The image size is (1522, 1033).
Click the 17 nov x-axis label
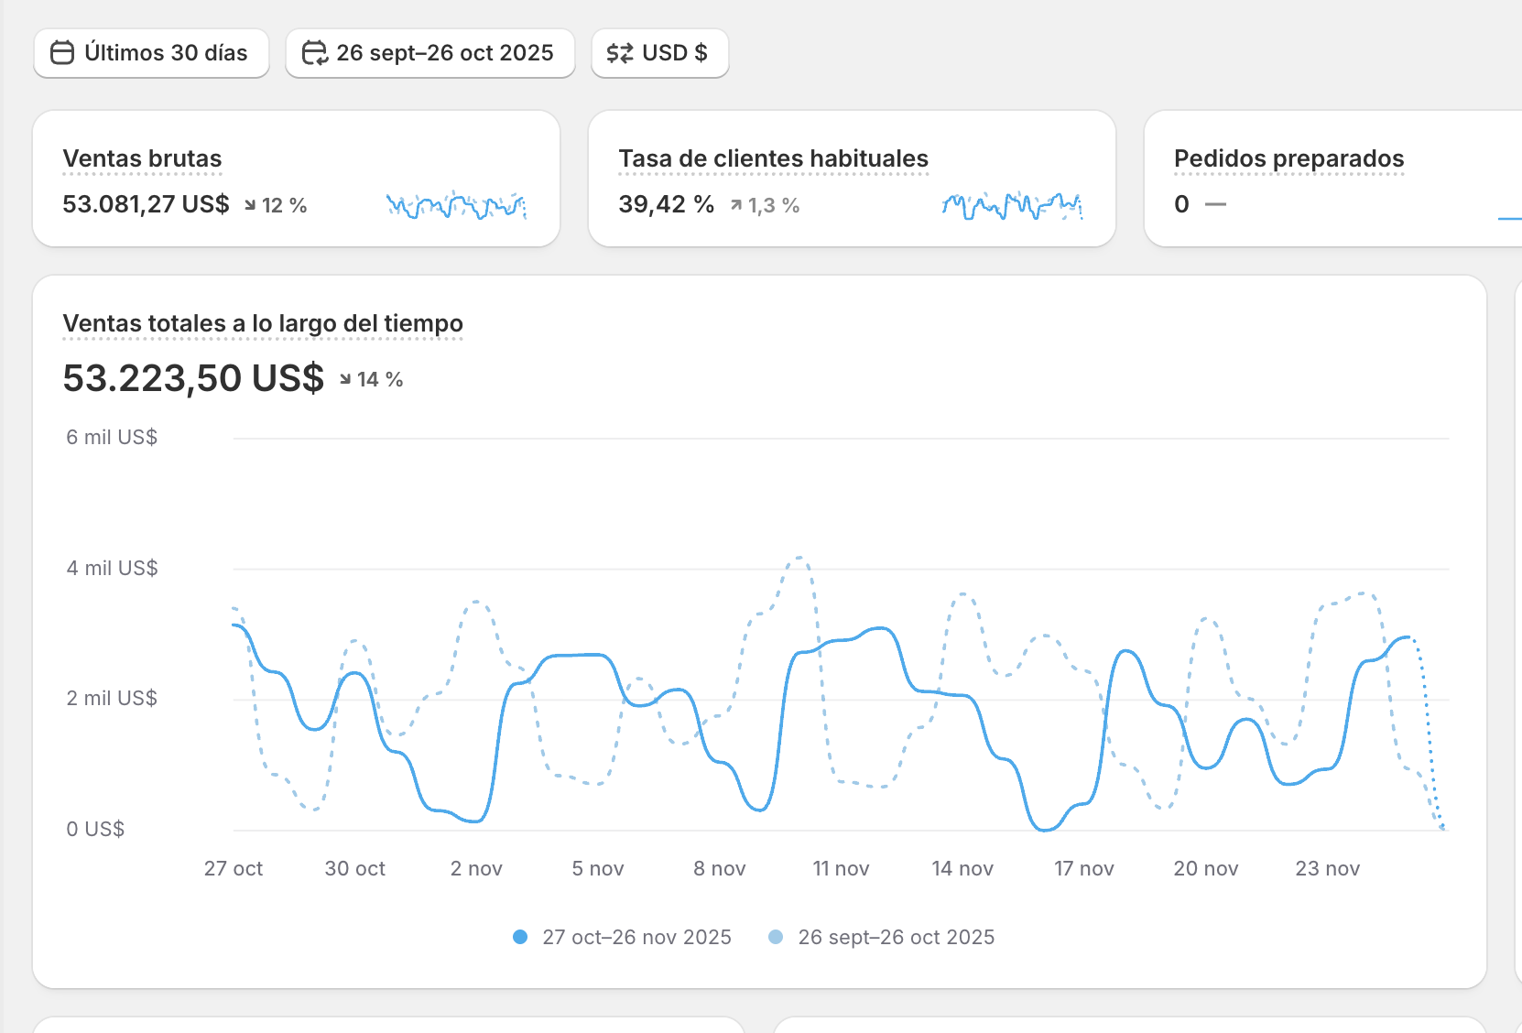point(1084,868)
